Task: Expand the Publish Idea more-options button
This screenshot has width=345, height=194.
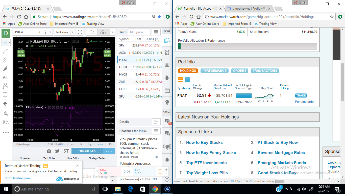Action: click(109, 151)
